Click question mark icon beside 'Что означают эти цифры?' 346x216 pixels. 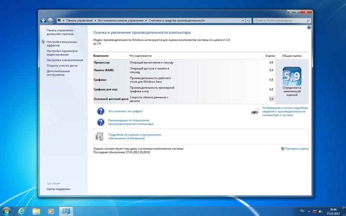click(x=101, y=111)
